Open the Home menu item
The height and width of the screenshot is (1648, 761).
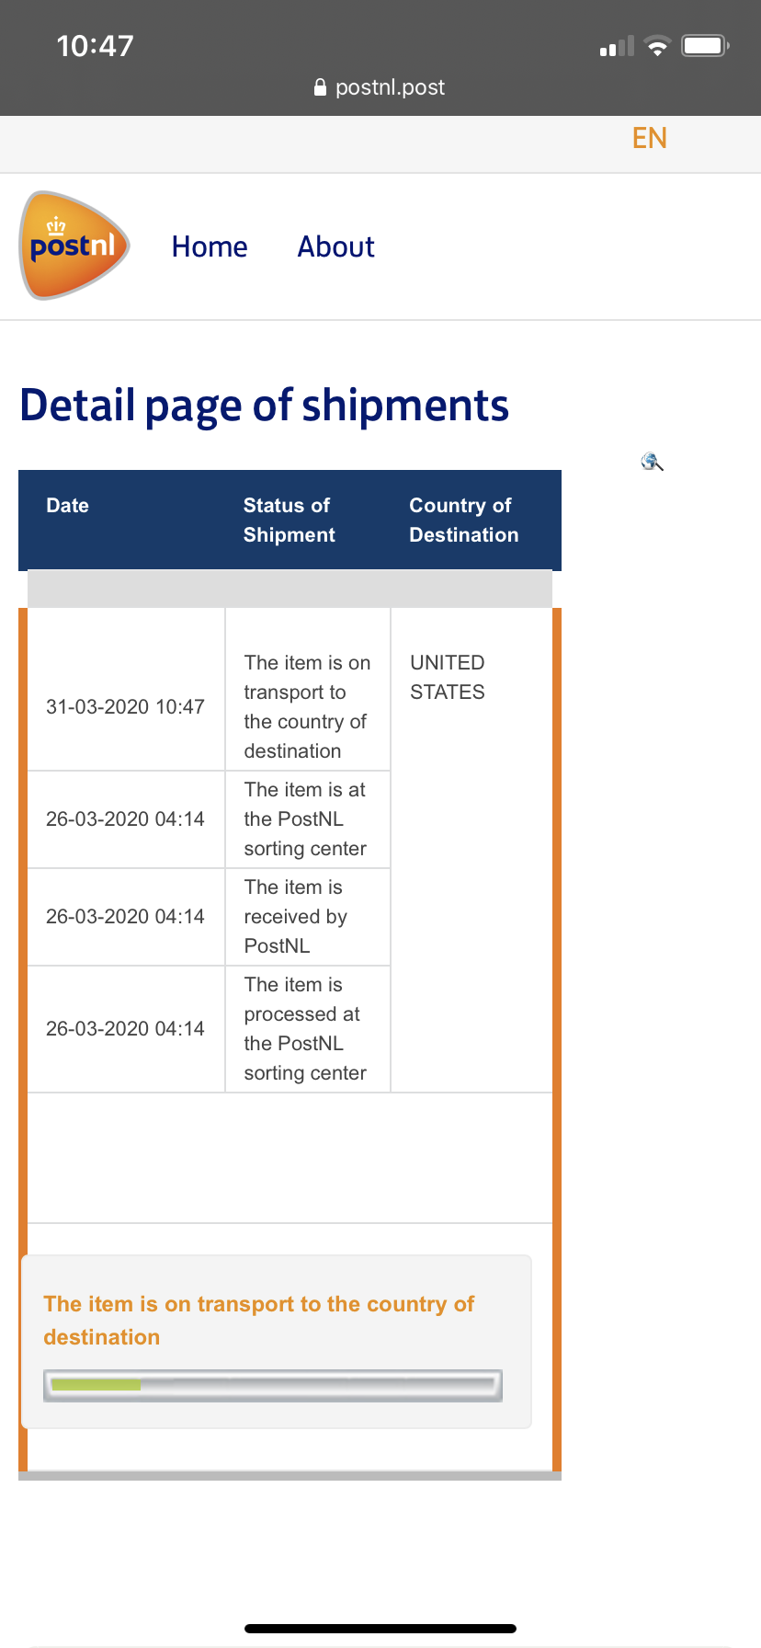pyautogui.click(x=210, y=246)
